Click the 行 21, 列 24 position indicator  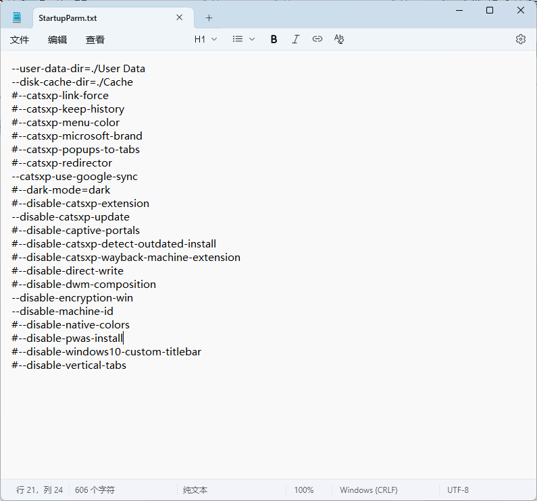(x=40, y=490)
